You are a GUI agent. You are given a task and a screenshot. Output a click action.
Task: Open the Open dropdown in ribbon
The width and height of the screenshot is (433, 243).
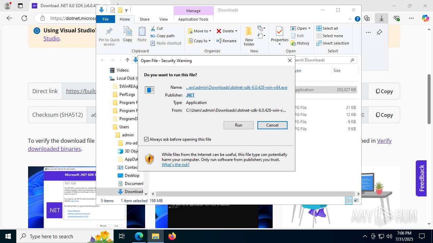300,28
